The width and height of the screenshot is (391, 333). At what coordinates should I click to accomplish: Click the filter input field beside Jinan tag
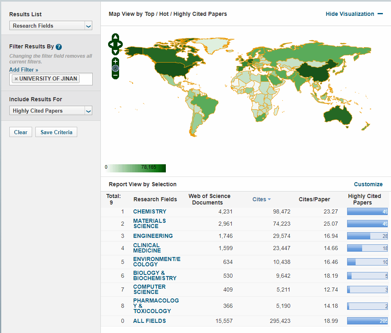coord(86,79)
